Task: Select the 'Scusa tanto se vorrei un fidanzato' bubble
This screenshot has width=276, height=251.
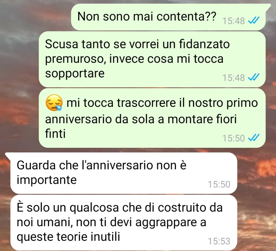Action: (x=152, y=59)
